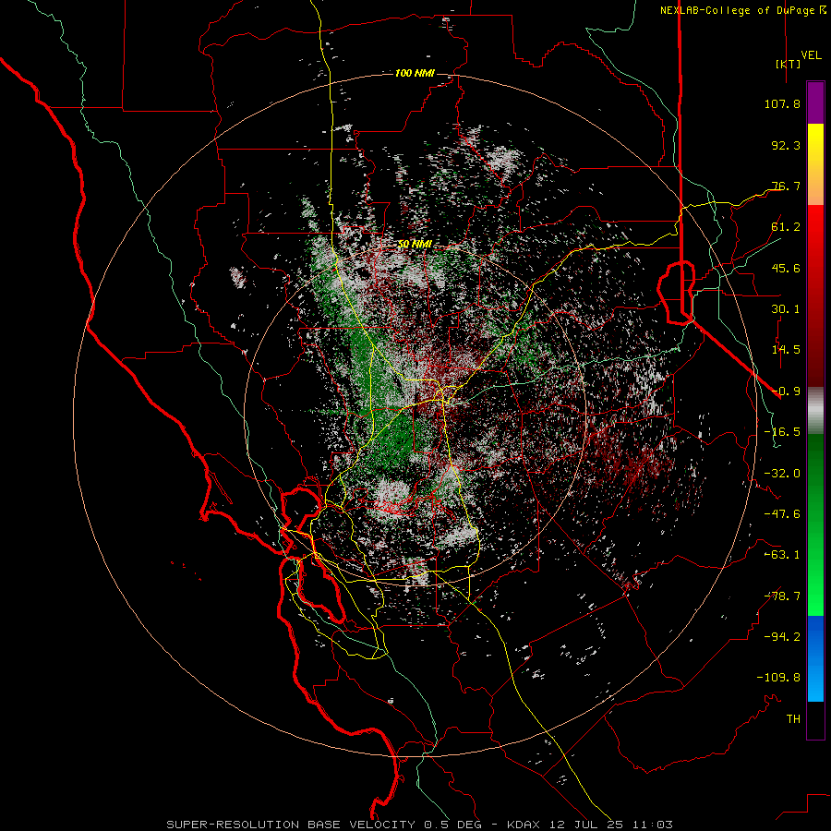831x831 pixels.
Task: Pick the blue segment of the color bar
Action: [x=815, y=658]
